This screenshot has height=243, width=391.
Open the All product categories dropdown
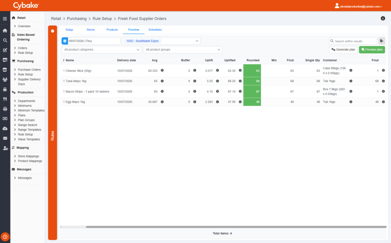coord(102,50)
